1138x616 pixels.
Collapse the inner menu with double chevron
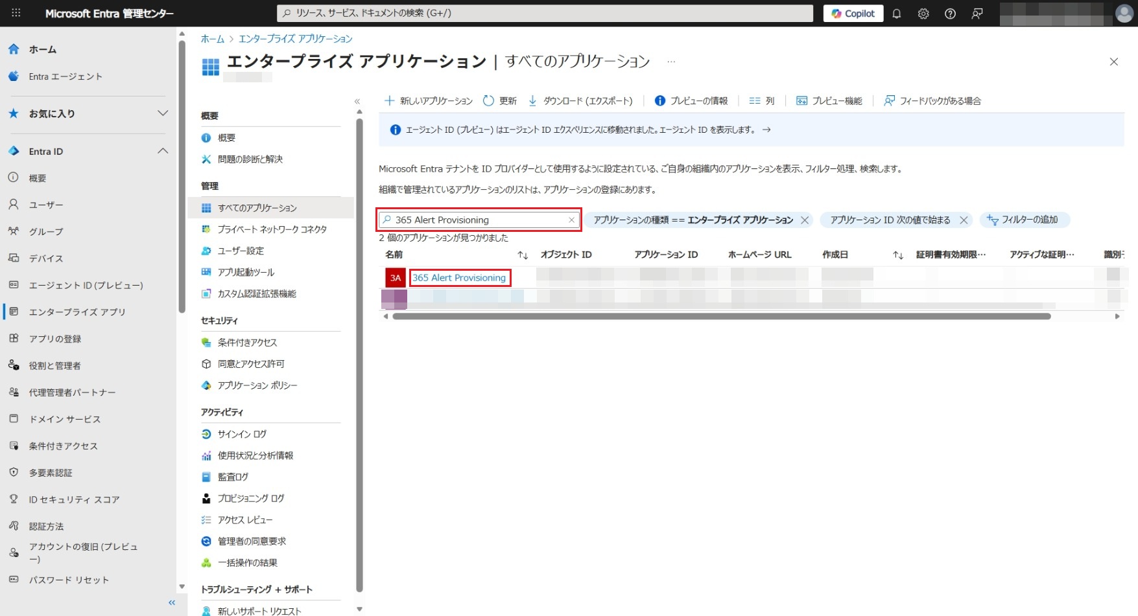click(357, 101)
